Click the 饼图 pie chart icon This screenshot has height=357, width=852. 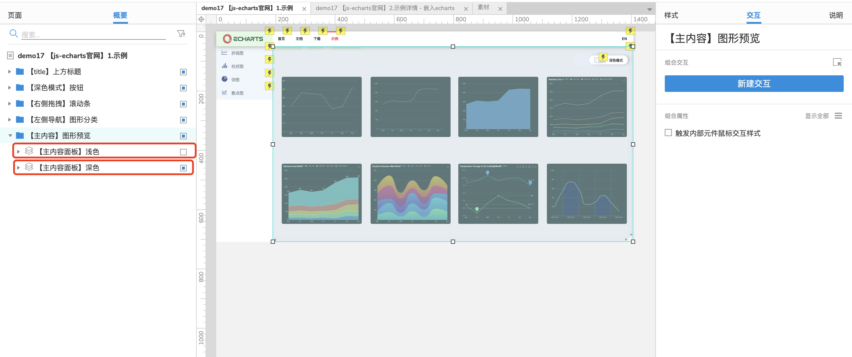[x=225, y=79]
